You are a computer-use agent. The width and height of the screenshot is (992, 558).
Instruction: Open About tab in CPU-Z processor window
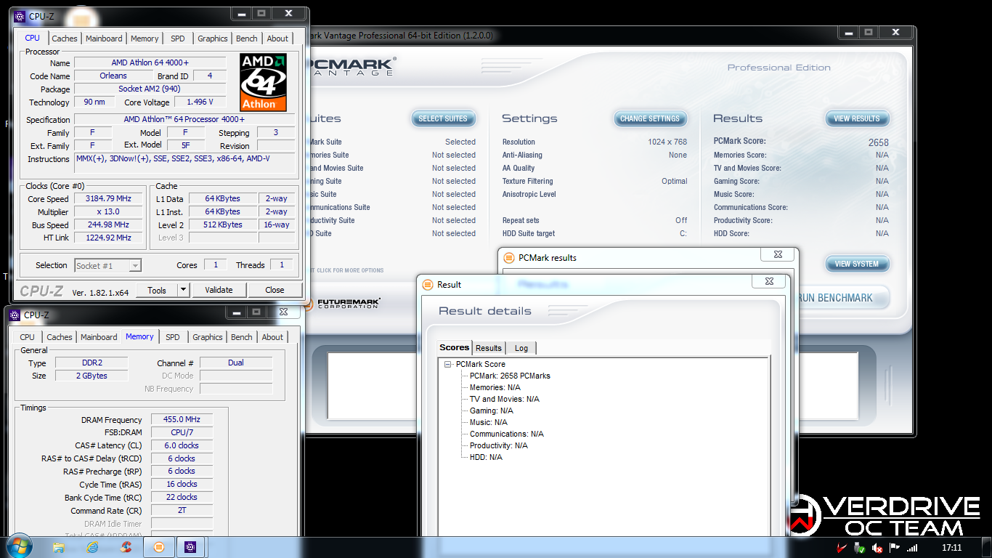[x=277, y=39]
